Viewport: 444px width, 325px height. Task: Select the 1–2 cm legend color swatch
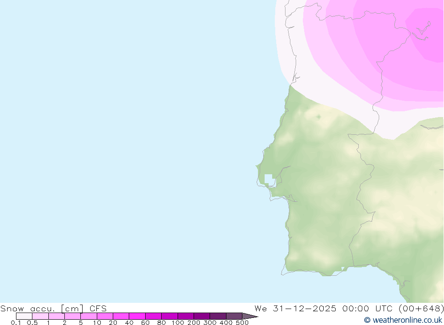point(56,316)
